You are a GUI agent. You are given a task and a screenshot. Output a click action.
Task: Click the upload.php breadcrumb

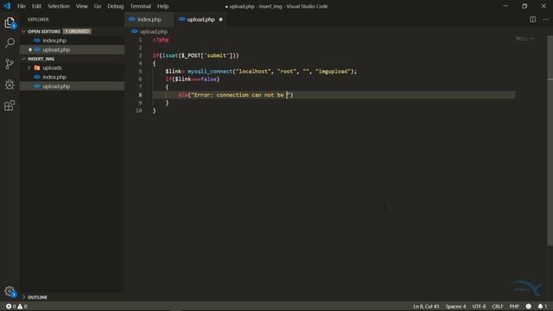point(154,31)
